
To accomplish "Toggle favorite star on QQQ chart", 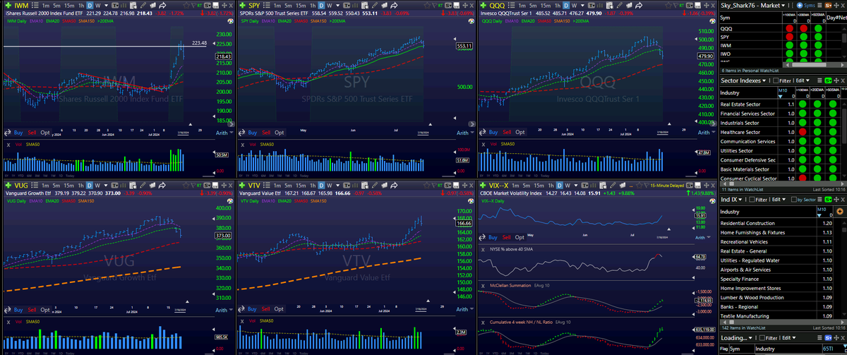I will pyautogui.click(x=668, y=6).
